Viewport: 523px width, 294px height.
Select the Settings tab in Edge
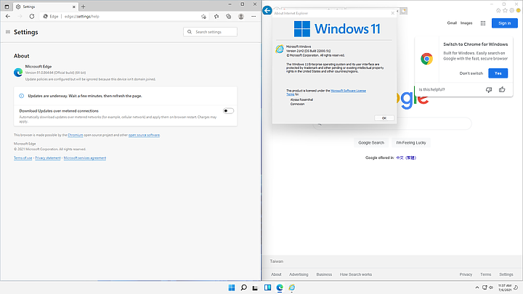click(x=45, y=7)
